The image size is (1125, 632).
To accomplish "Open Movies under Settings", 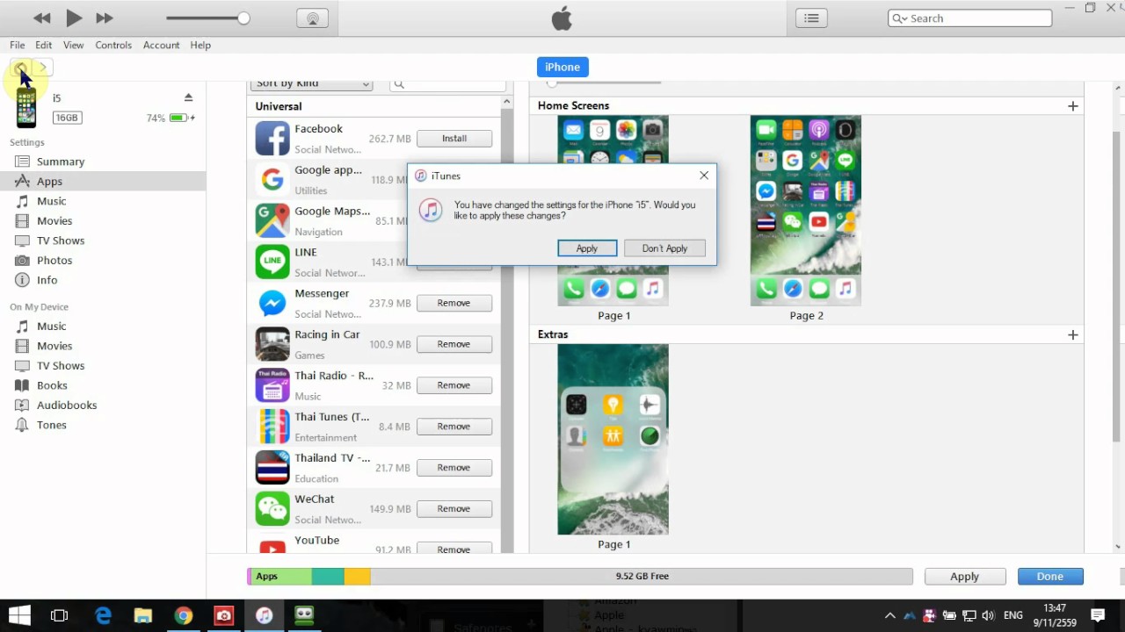I will [x=54, y=220].
